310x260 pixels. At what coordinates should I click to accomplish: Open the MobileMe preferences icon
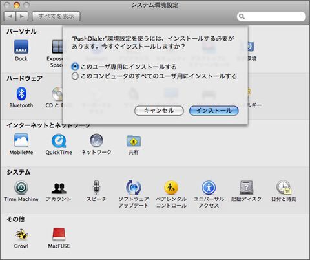[x=21, y=140]
